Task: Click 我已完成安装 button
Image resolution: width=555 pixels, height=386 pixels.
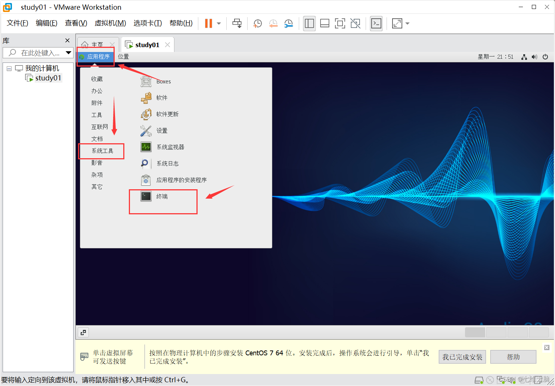Action: coord(462,357)
